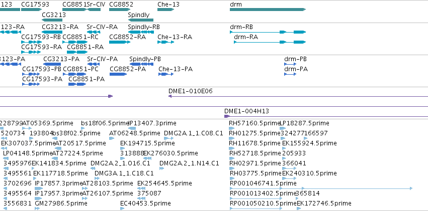Click the CG17593-RB transcript glyph
The image size is (428, 211).
pos(31,42)
